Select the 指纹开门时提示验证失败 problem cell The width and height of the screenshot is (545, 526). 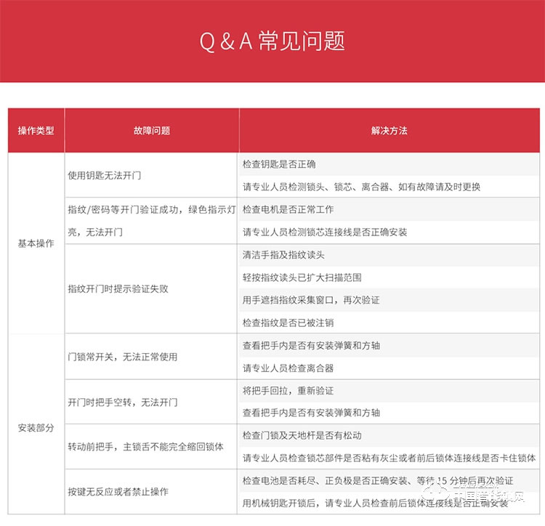click(x=118, y=288)
